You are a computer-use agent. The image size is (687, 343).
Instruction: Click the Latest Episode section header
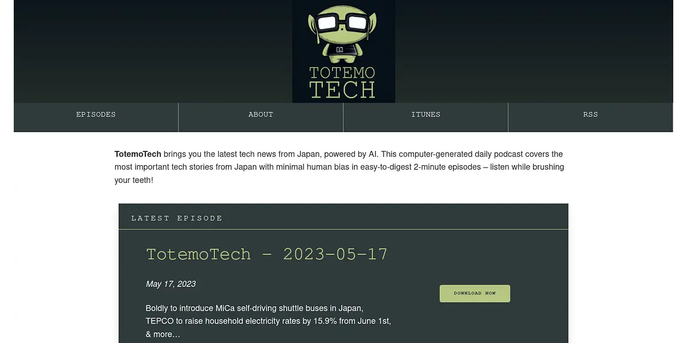[176, 218]
